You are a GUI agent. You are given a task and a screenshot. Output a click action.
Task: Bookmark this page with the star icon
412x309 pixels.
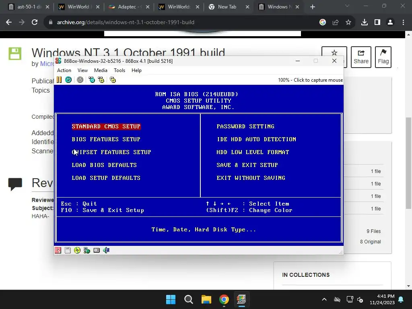pos(348,23)
